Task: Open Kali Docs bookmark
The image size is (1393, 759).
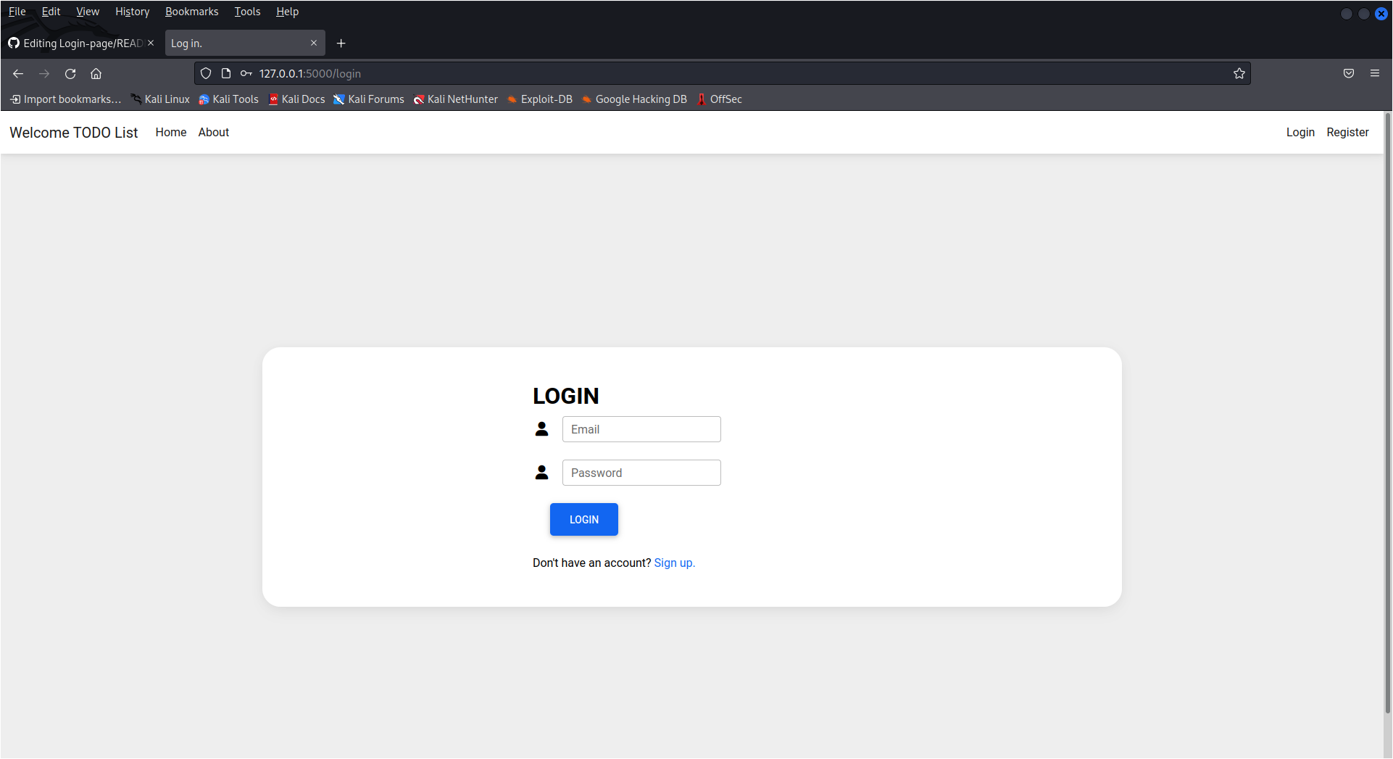Action: [x=296, y=99]
